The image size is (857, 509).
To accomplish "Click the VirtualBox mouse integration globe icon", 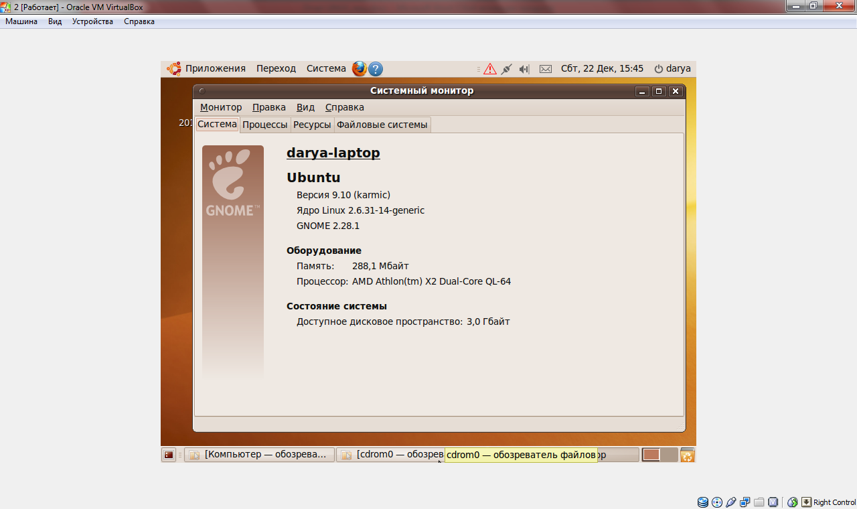I will pyautogui.click(x=792, y=502).
